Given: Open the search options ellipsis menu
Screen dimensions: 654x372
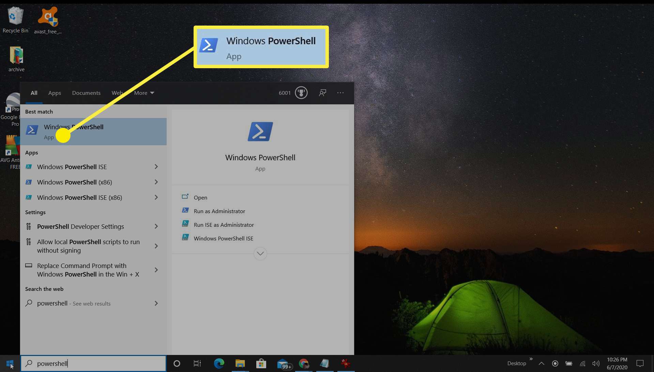Looking at the screenshot, I should point(340,93).
